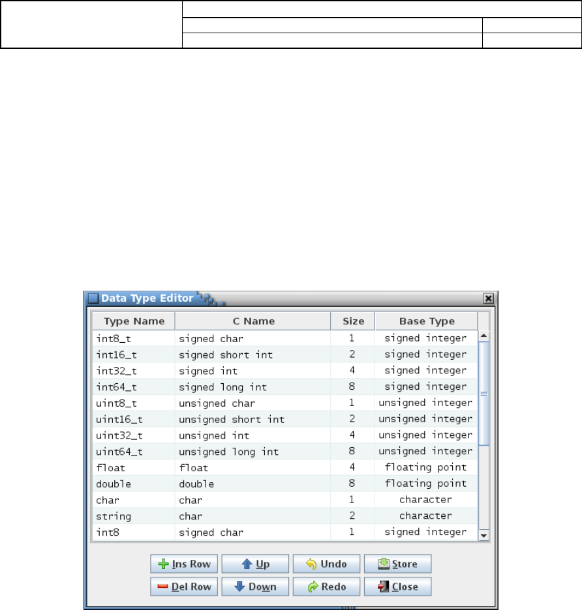Select the uint8_t type name cell

click(x=134, y=403)
